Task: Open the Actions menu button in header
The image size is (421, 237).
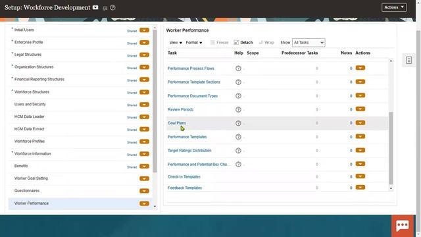Action: pyautogui.click(x=394, y=7)
